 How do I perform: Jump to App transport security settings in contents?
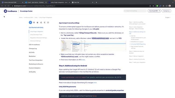[137, 47]
